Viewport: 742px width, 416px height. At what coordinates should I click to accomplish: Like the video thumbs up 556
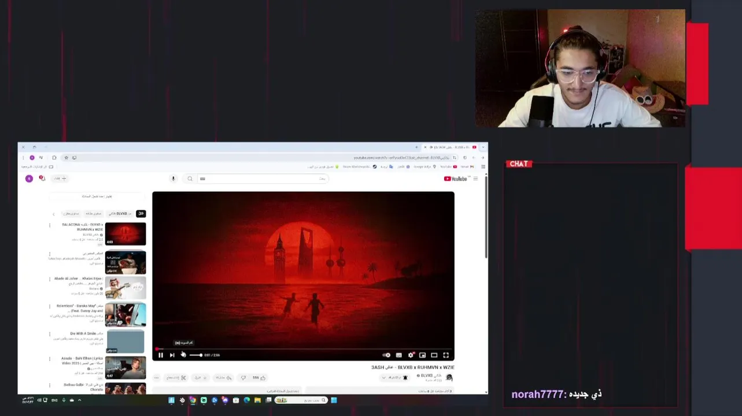[x=259, y=378]
